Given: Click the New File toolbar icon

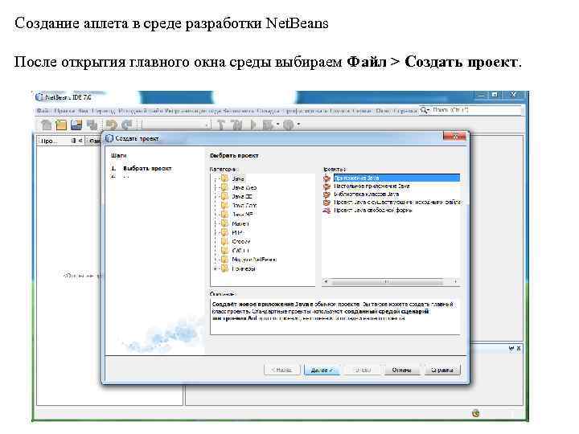Looking at the screenshot, I should pyautogui.click(x=46, y=125).
